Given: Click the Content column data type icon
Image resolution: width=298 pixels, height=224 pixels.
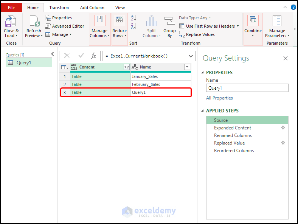Looking at the screenshot, I should tap(74, 67).
